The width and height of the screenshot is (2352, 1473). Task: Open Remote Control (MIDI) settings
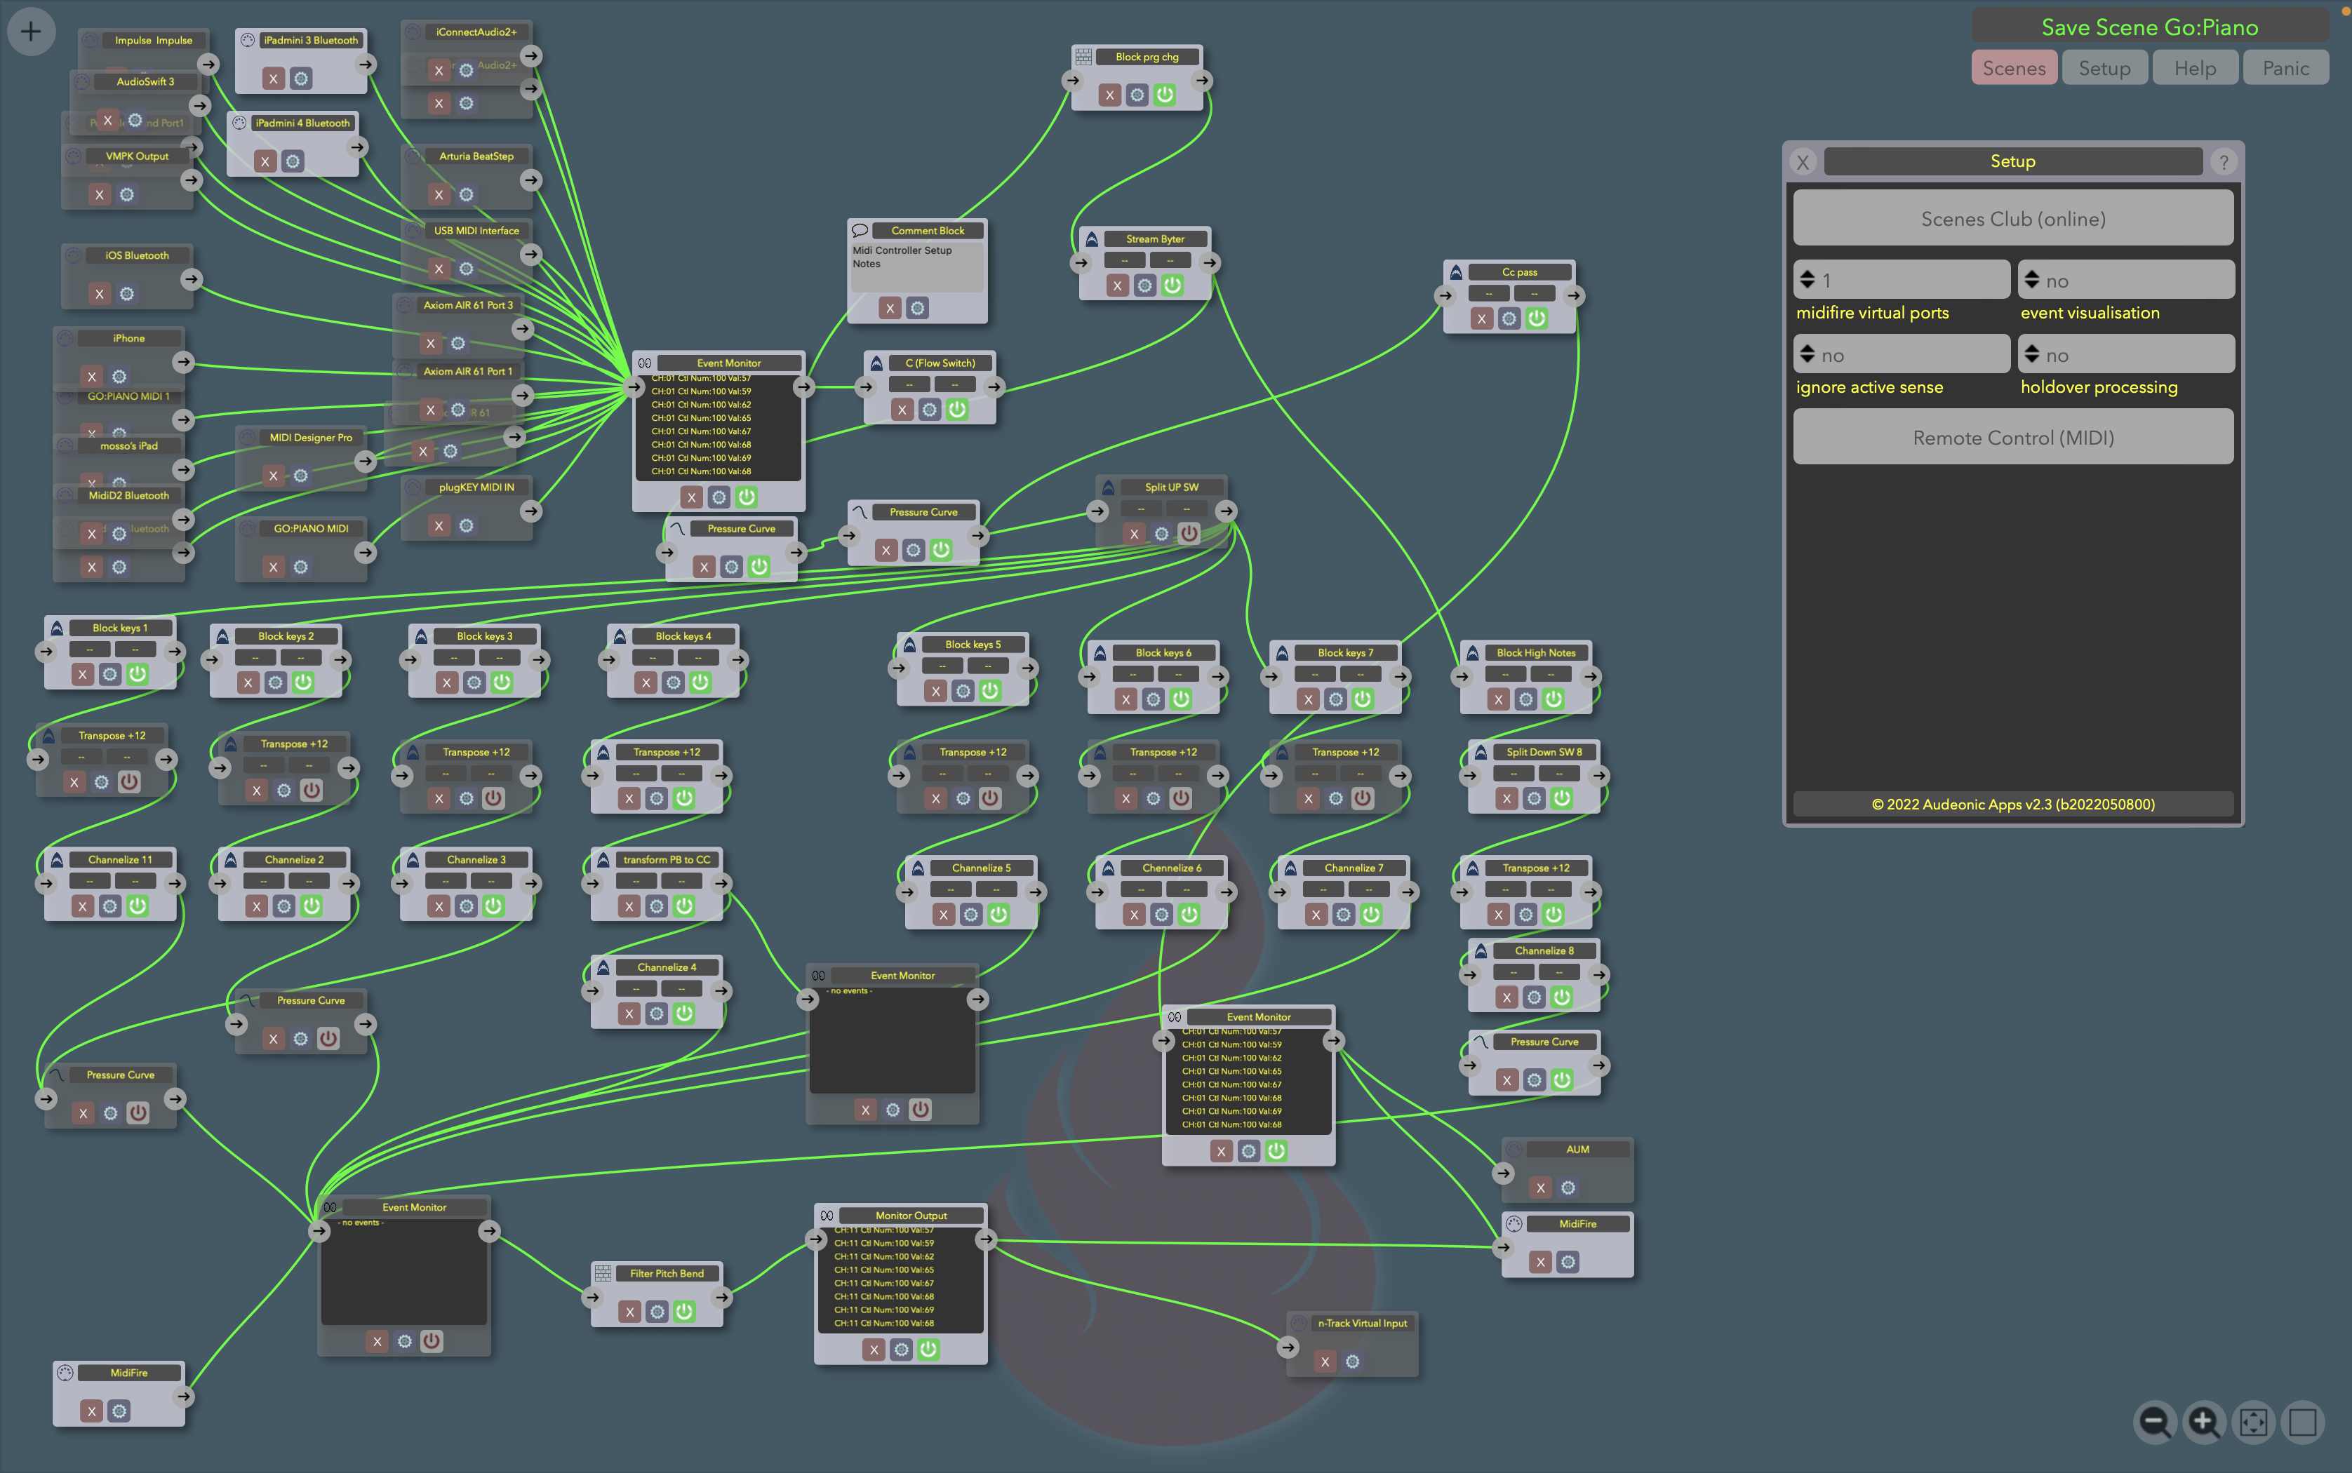[2013, 438]
